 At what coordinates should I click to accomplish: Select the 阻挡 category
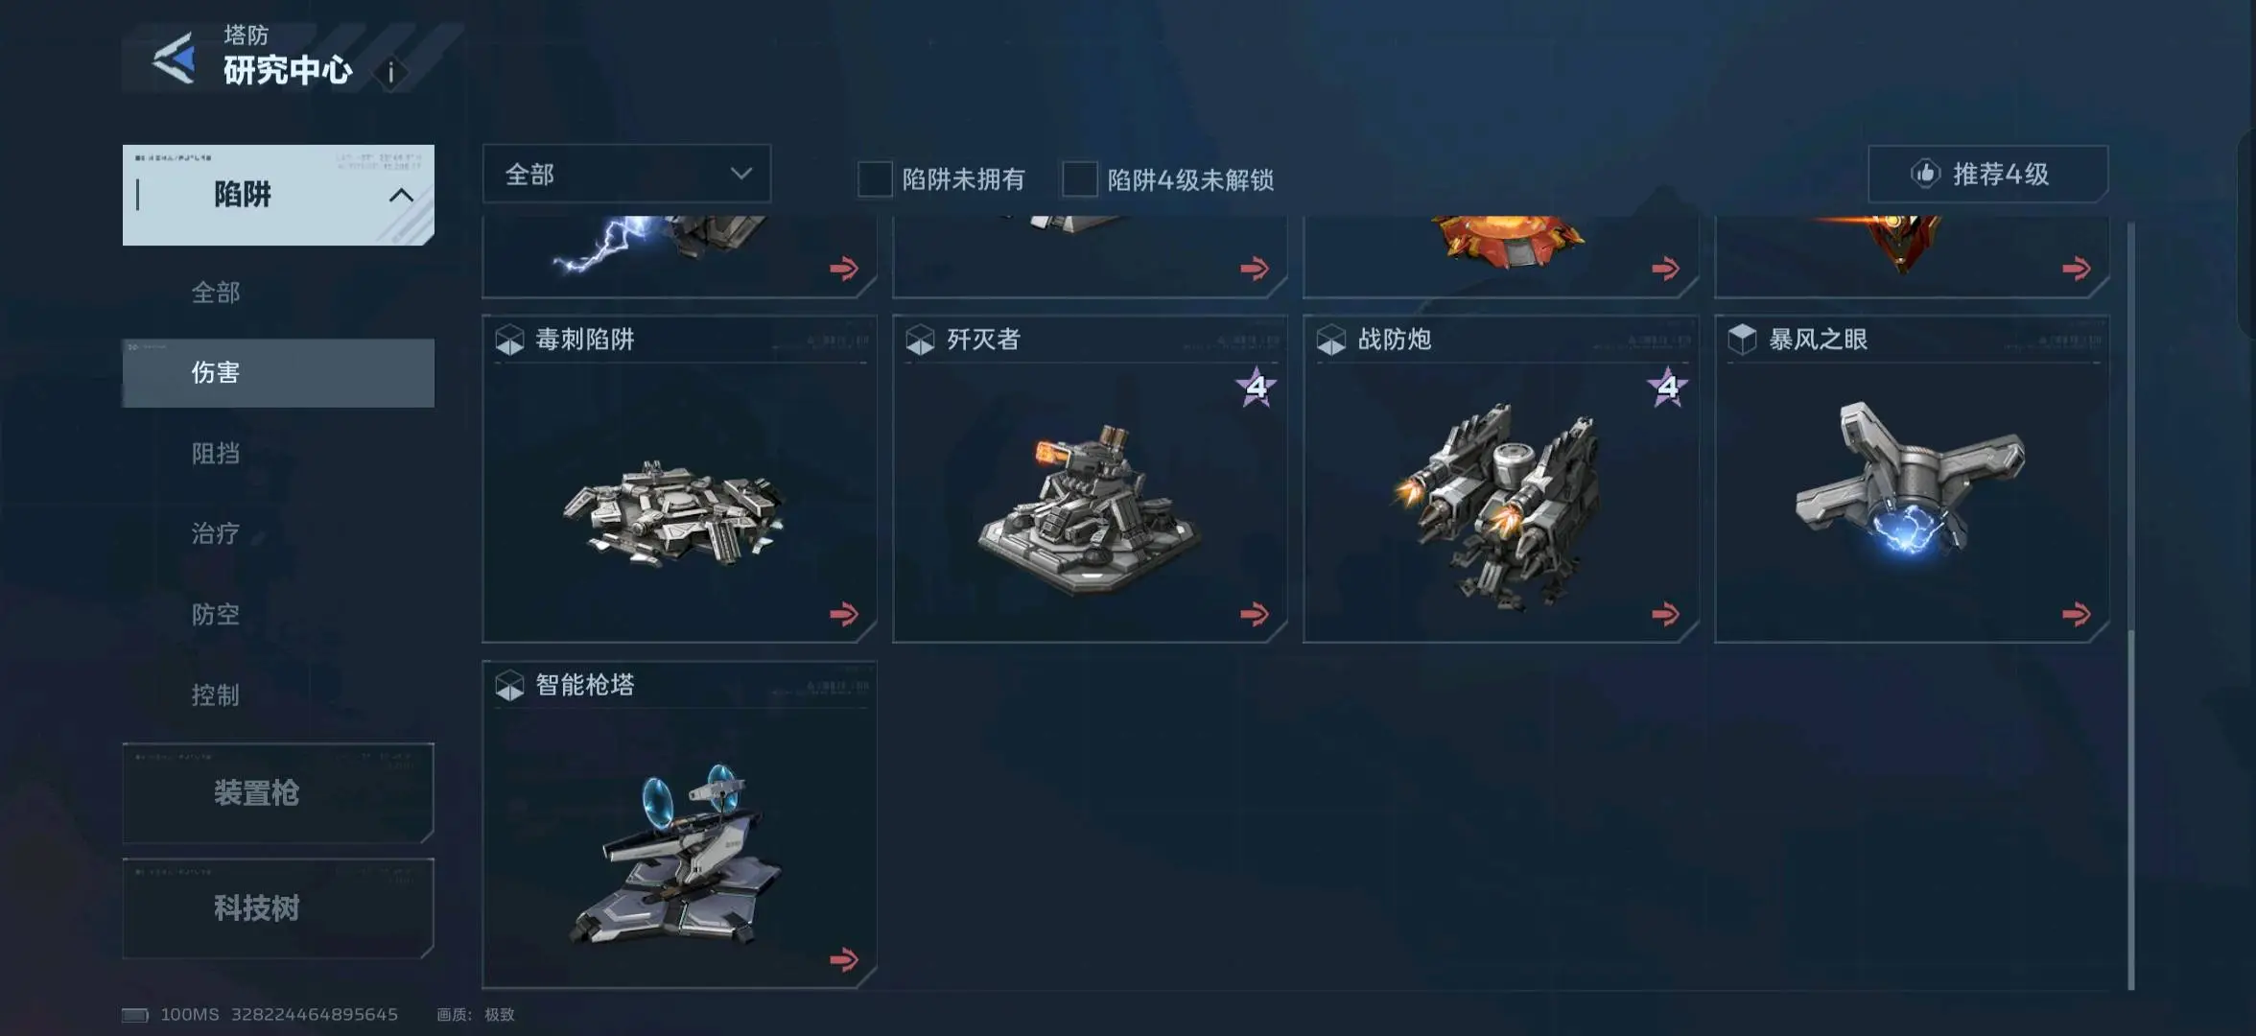click(216, 453)
